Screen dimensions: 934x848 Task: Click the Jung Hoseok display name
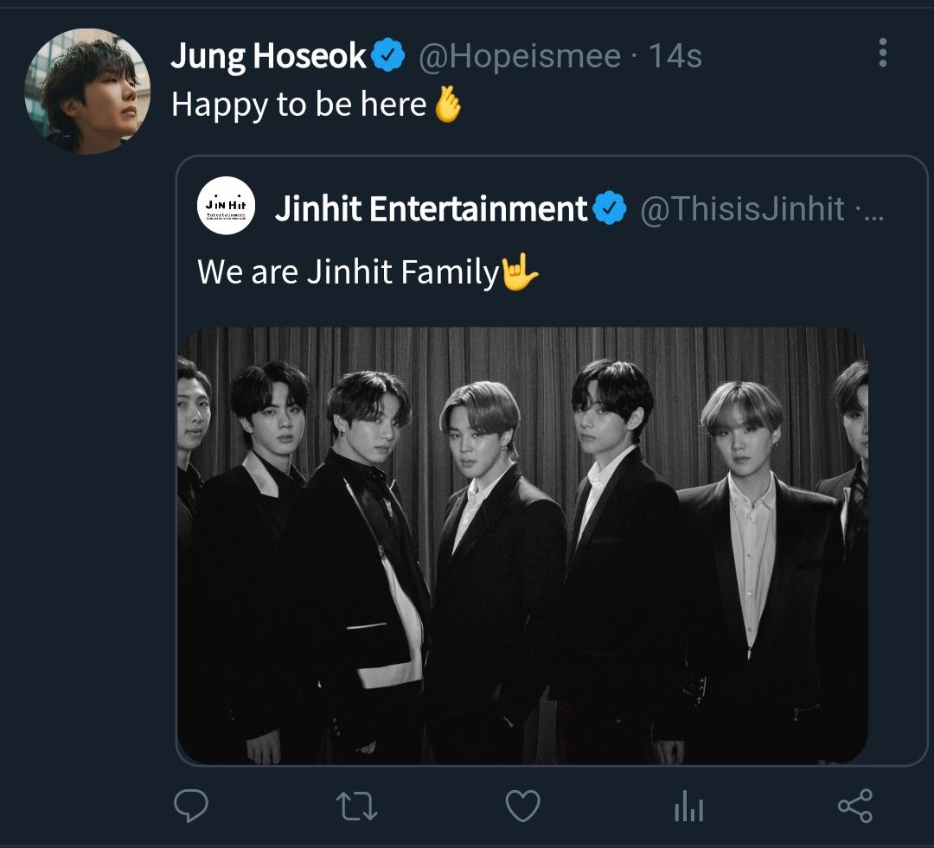point(268,57)
